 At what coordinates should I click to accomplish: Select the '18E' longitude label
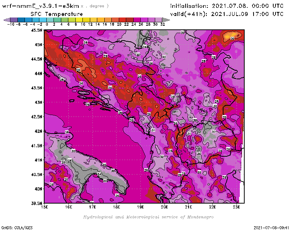coord(117,207)
